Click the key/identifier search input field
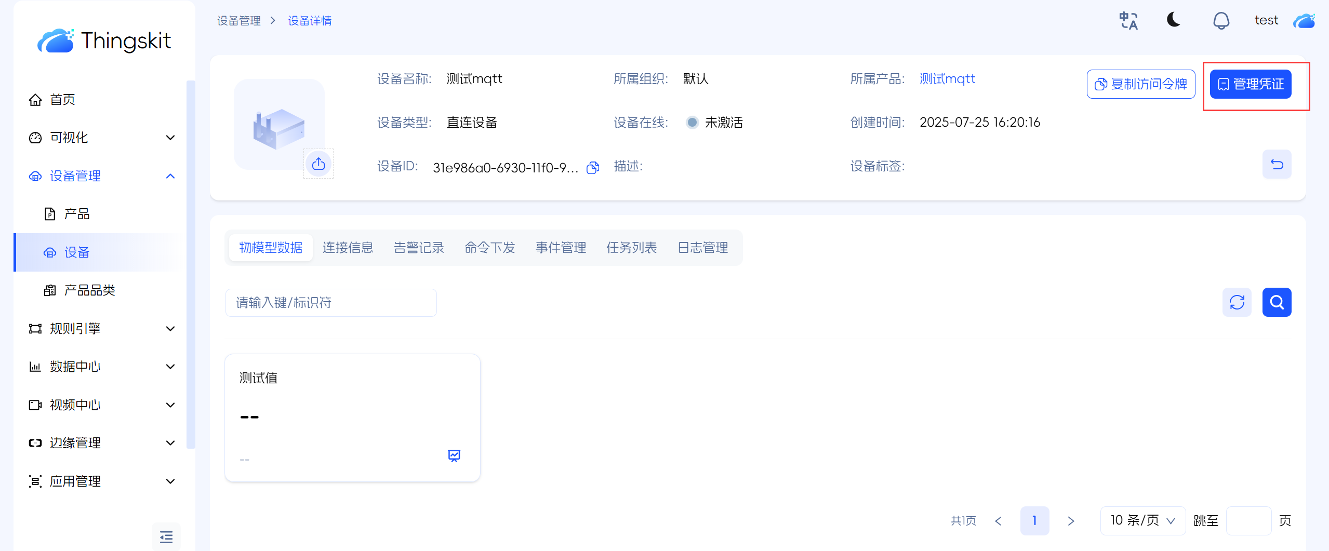The height and width of the screenshot is (551, 1329). click(x=331, y=303)
